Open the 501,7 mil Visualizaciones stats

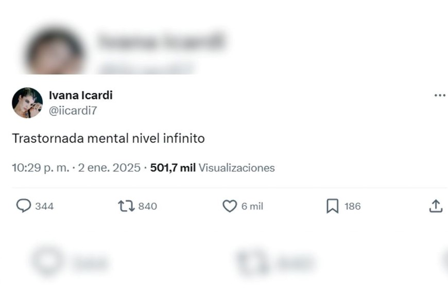tap(212, 168)
